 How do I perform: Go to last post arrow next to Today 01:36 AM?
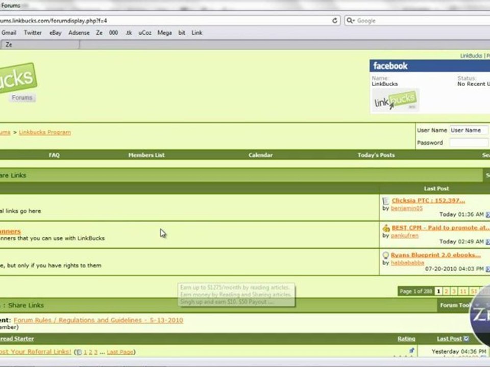[x=487, y=215]
